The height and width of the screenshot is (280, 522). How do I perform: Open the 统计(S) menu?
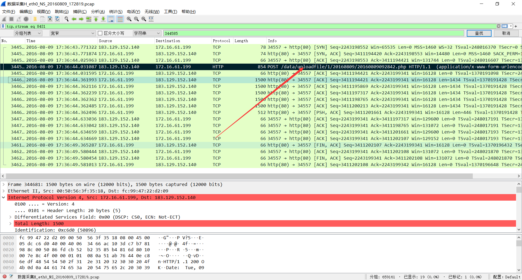coord(116,12)
